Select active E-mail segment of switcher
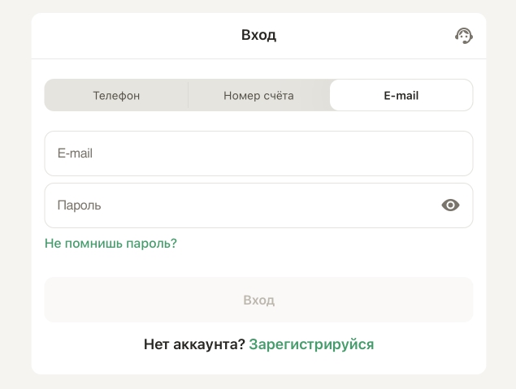The height and width of the screenshot is (389, 516). coord(401,95)
